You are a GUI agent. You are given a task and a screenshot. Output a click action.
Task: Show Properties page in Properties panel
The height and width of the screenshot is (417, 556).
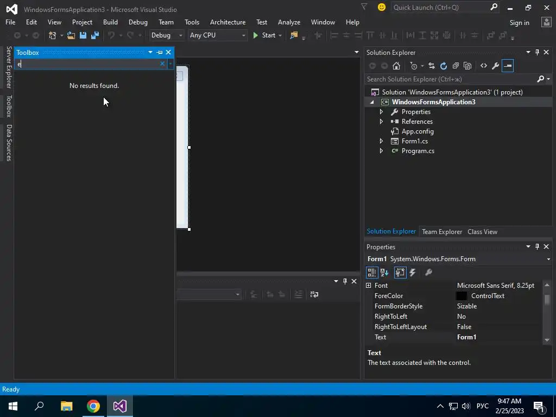[x=400, y=273]
